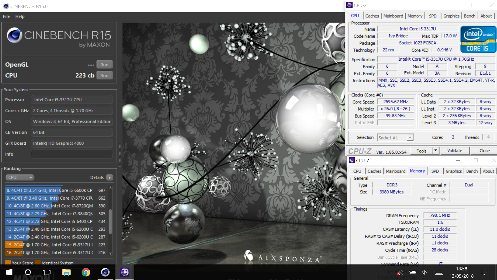497x280 pixels.
Task: Open the Cinebench File menu
Action: [6, 16]
